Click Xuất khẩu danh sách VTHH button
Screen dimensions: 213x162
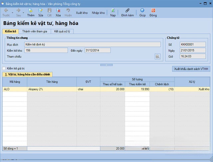click(191, 69)
